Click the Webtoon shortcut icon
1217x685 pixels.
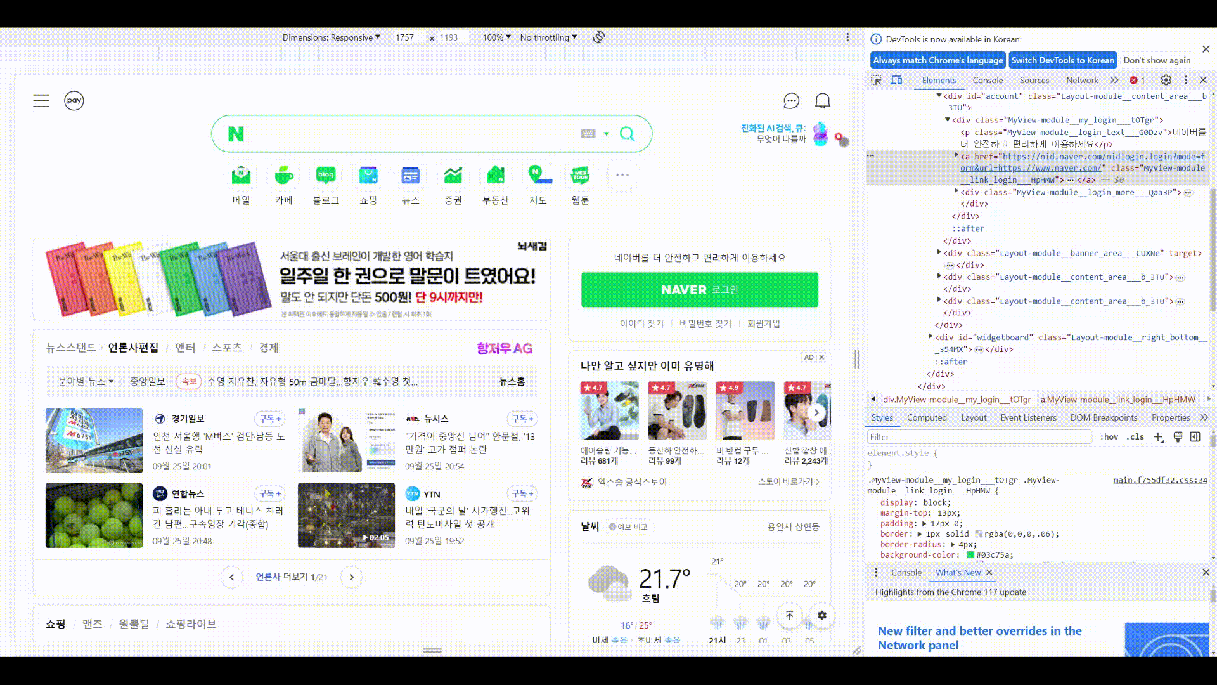pyautogui.click(x=580, y=176)
